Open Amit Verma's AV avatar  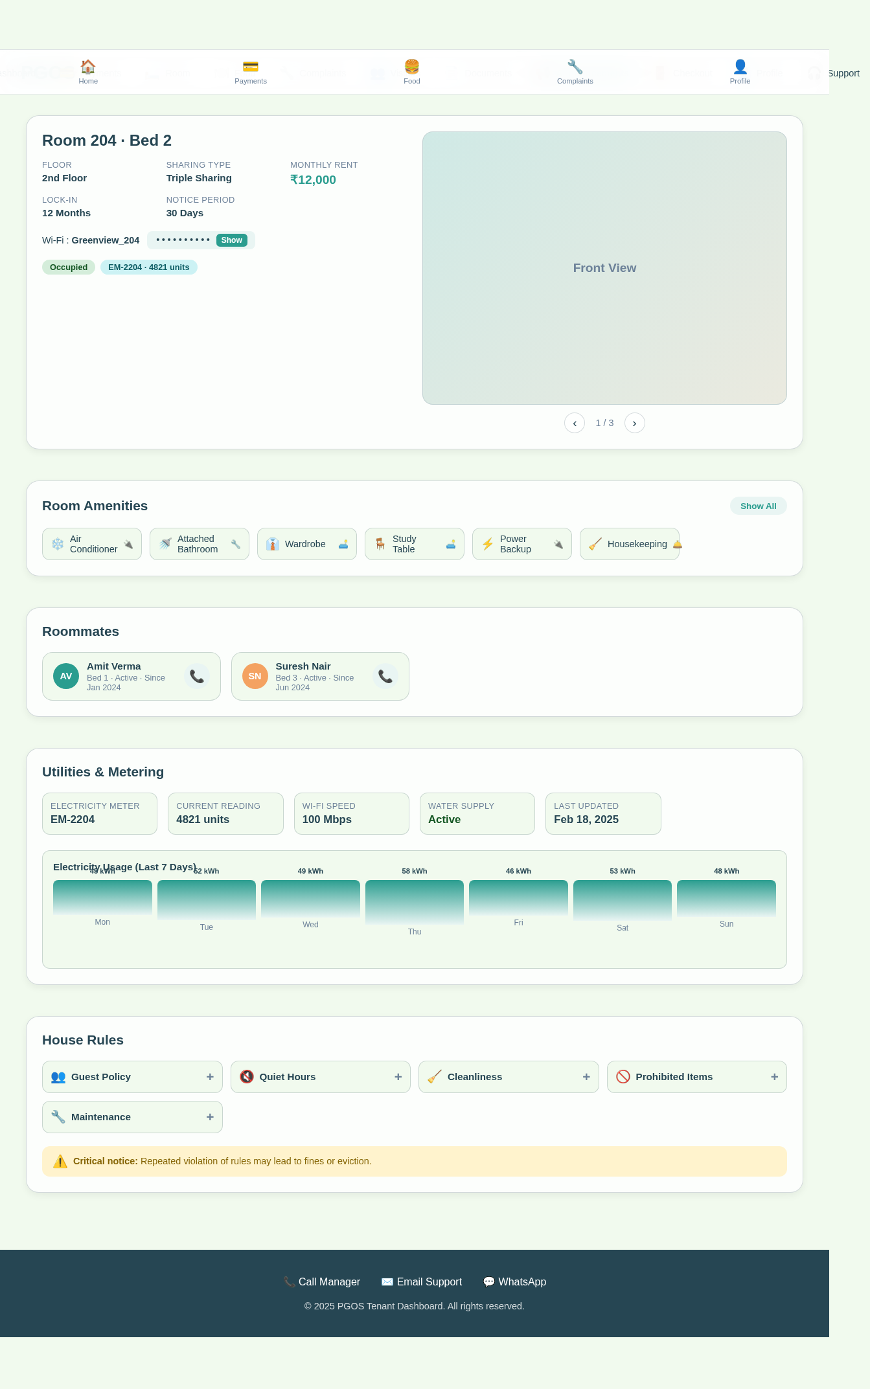(66, 676)
